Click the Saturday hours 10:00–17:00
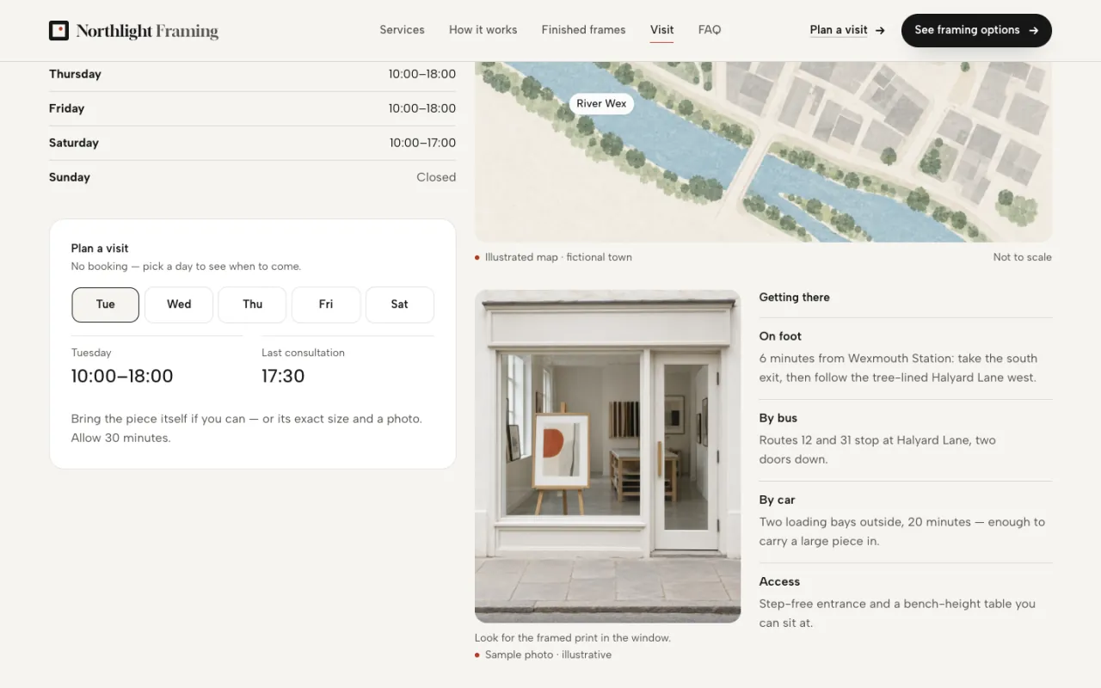The image size is (1101, 688). (x=422, y=143)
